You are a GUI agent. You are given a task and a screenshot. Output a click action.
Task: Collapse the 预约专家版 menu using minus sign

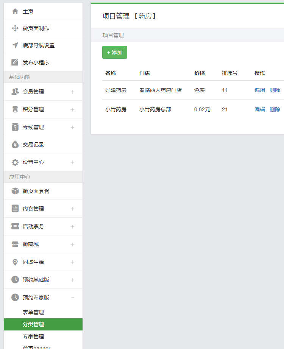coord(72,298)
